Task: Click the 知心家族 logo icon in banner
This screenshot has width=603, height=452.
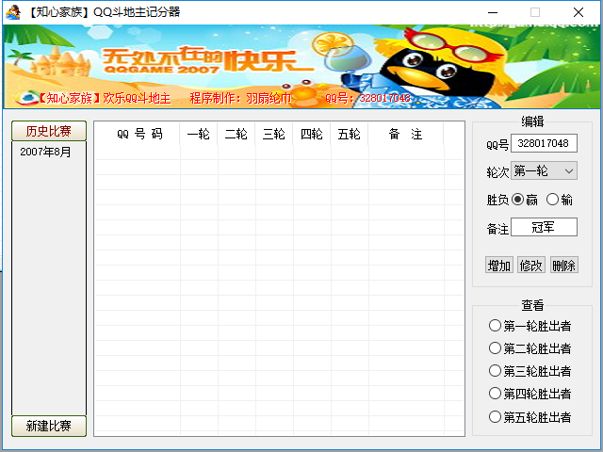Action: coord(27,98)
